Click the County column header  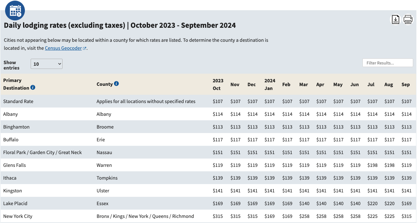(x=105, y=84)
